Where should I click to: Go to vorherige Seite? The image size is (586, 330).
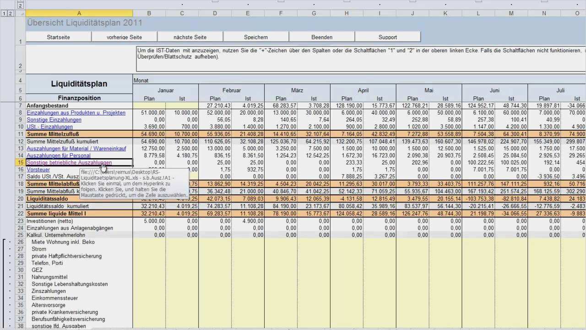tap(124, 37)
